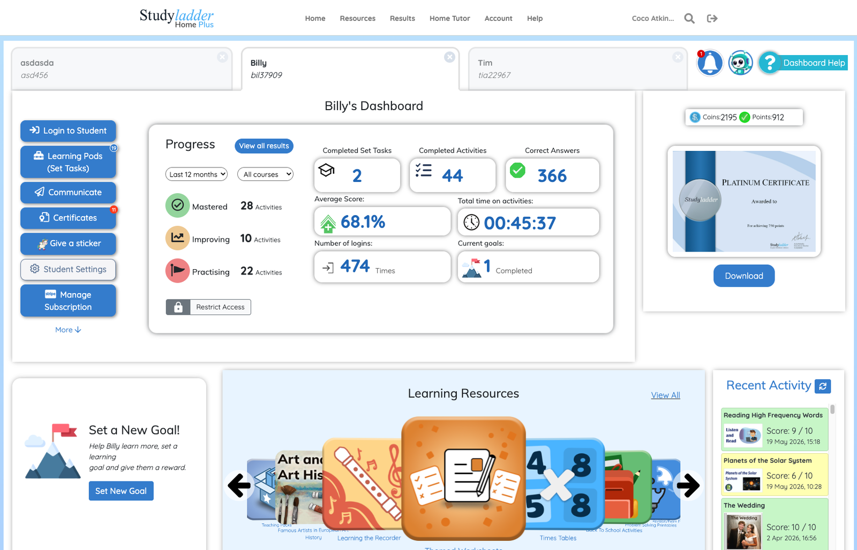Click the Themed Worksheets center tile

click(463, 479)
